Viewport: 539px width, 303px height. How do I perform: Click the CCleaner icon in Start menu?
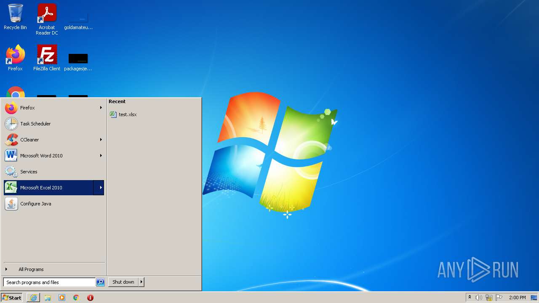(x=11, y=140)
